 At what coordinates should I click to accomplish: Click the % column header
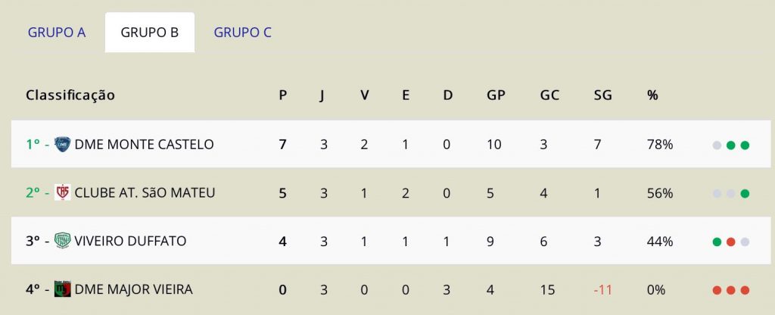coord(652,95)
